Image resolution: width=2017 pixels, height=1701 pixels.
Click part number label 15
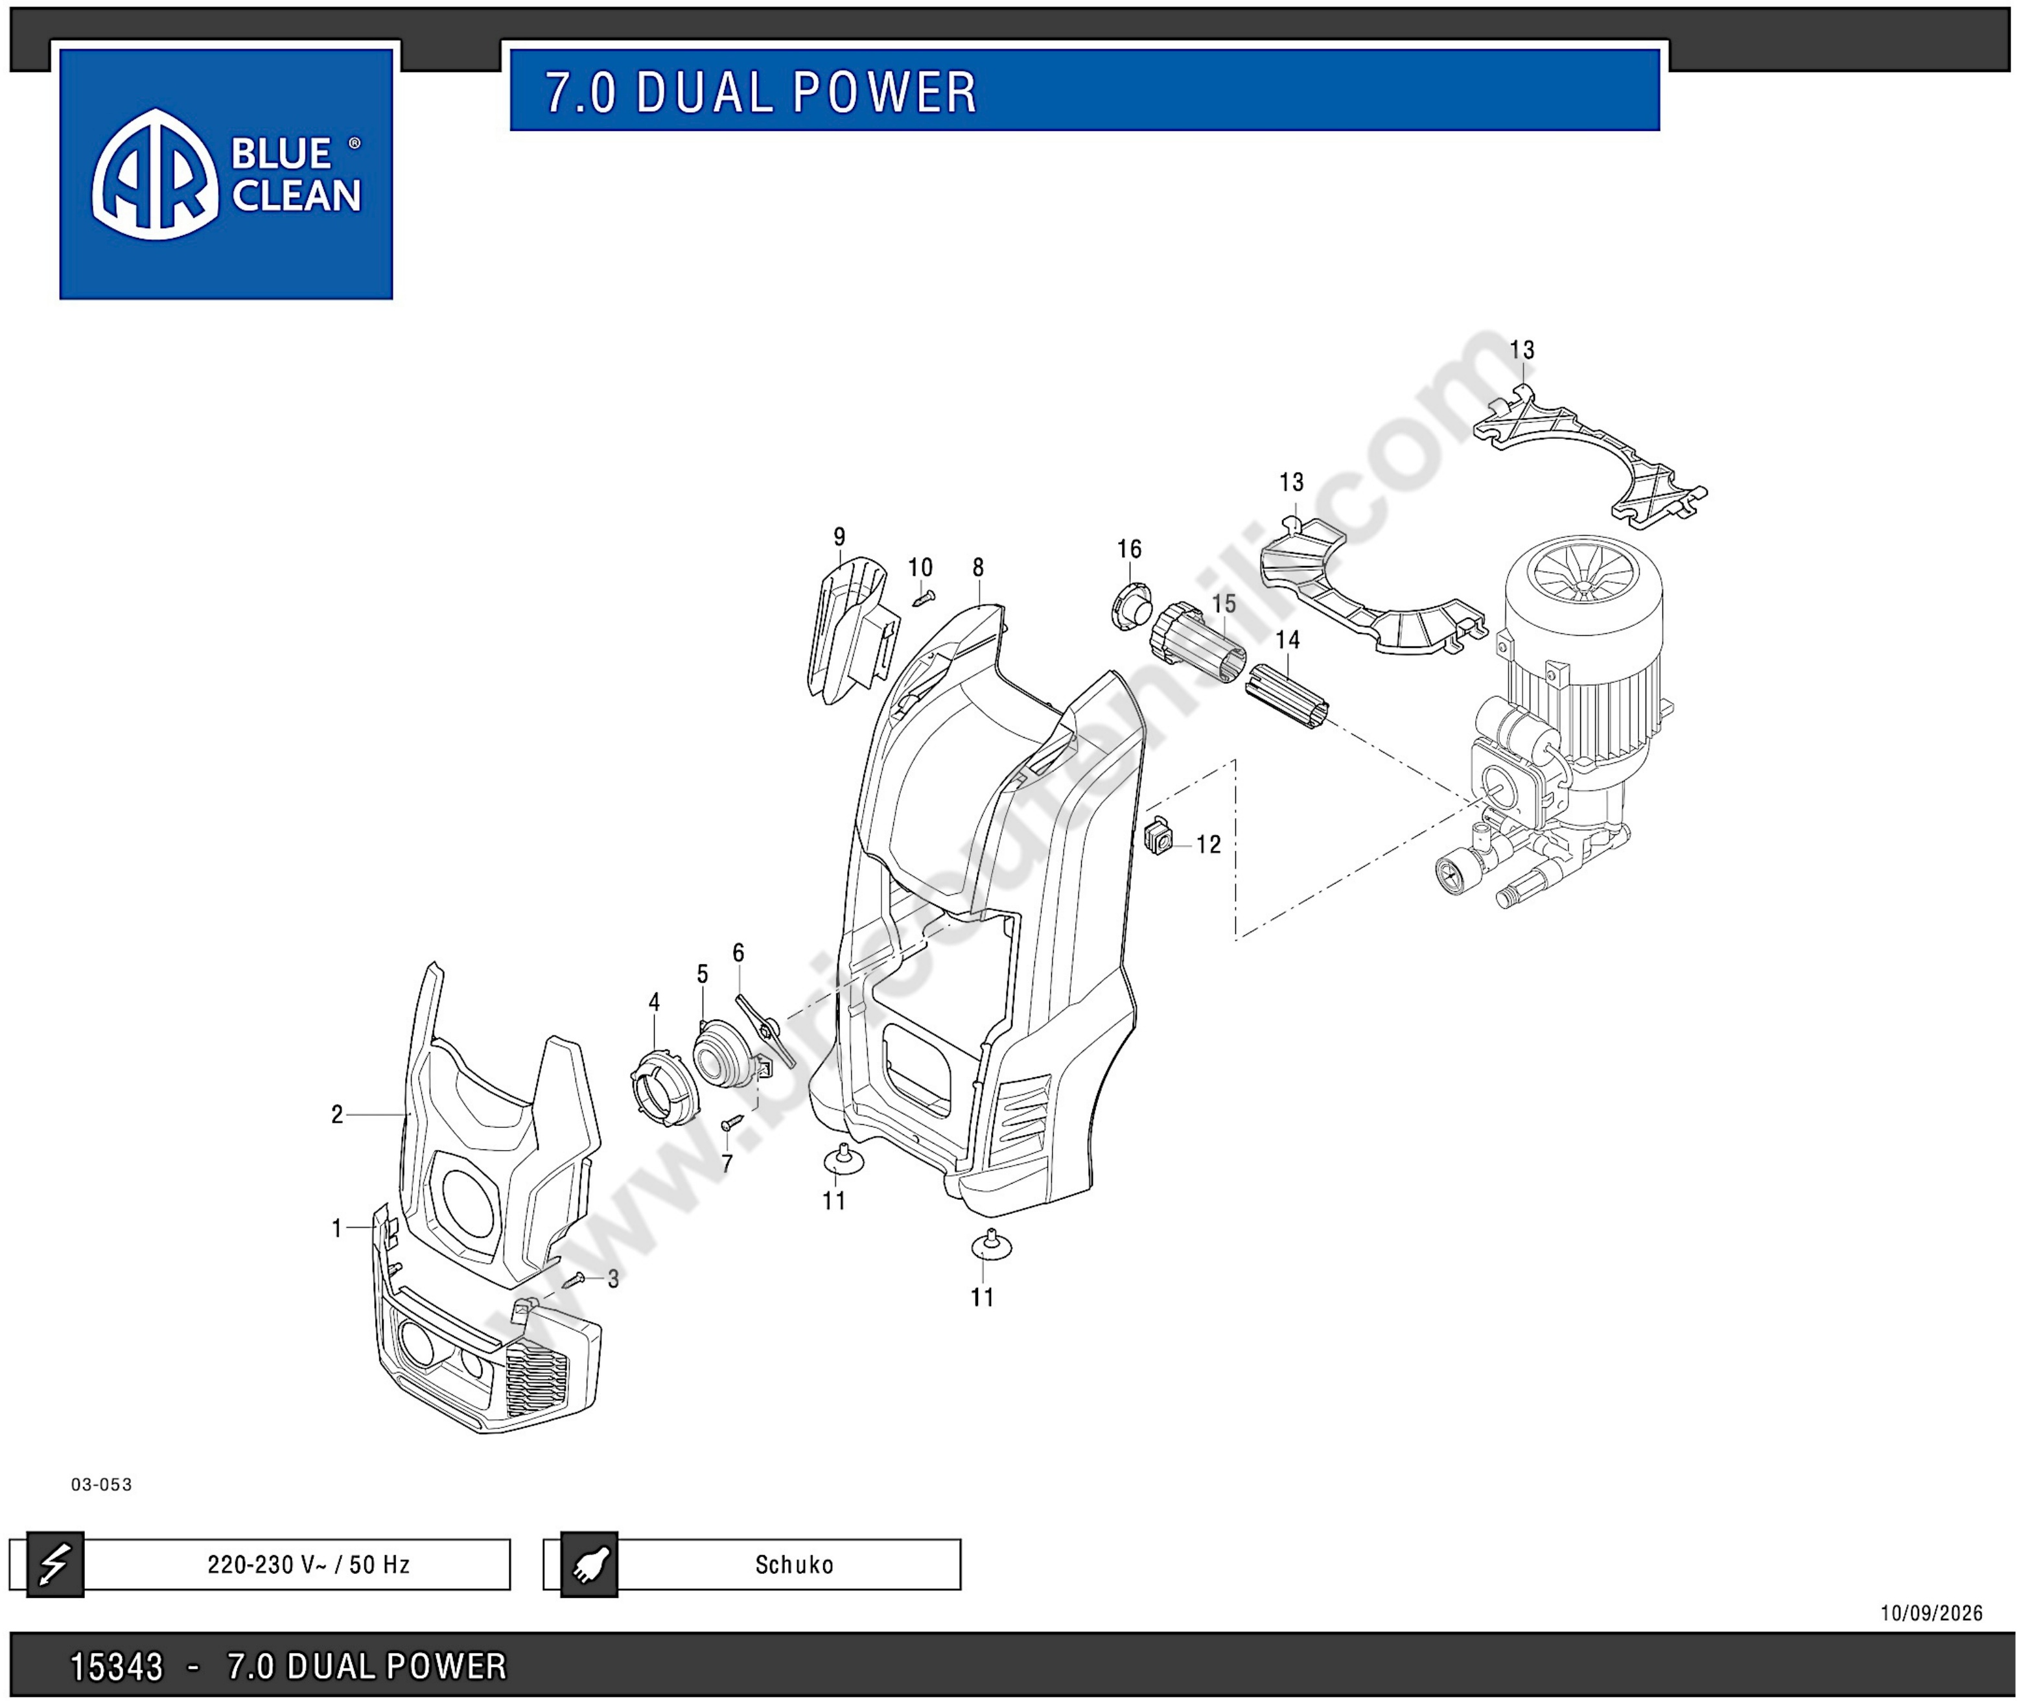click(1224, 604)
